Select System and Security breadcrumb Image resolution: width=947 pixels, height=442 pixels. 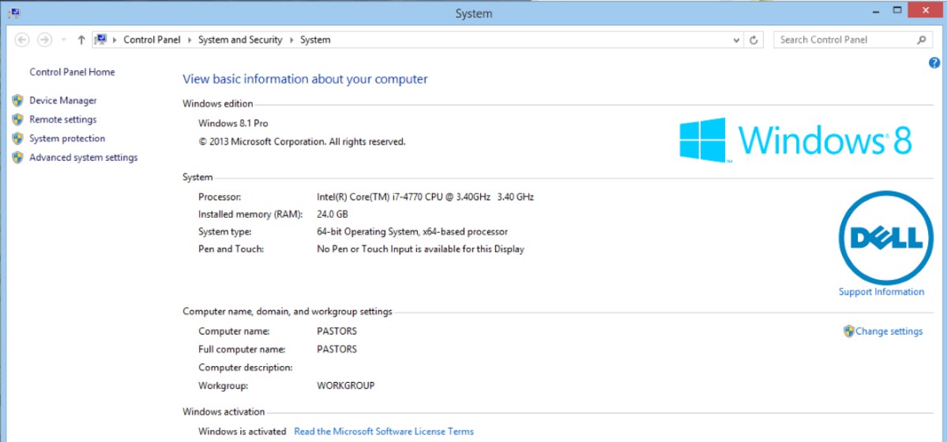[240, 39]
